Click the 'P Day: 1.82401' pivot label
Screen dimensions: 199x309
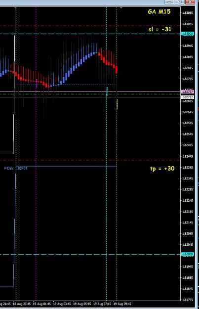point(16,168)
